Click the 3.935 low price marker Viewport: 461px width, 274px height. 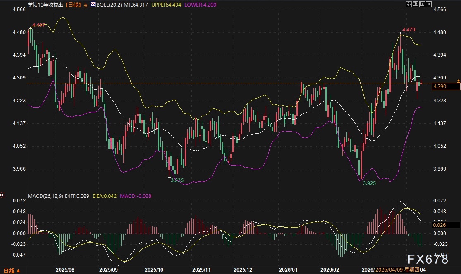point(177,181)
